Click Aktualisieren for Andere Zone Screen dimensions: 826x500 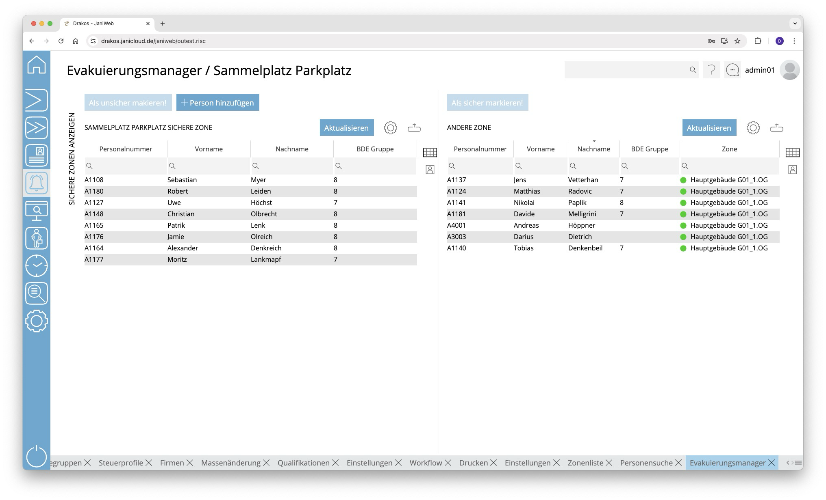[709, 128]
